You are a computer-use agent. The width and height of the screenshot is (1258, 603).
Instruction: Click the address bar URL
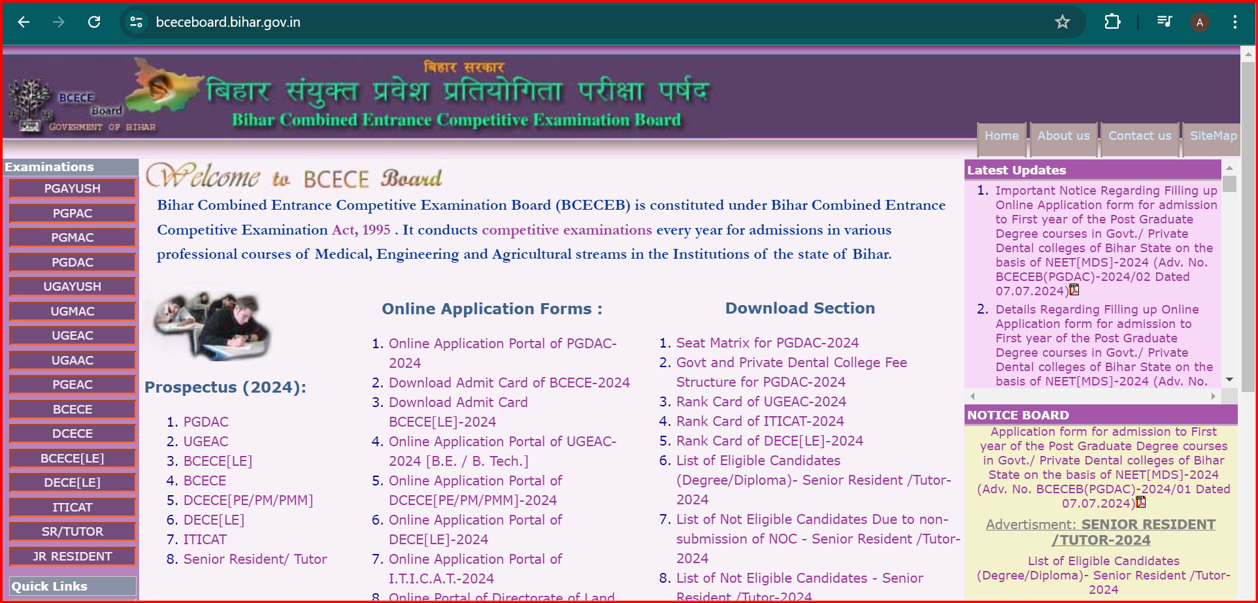(228, 22)
